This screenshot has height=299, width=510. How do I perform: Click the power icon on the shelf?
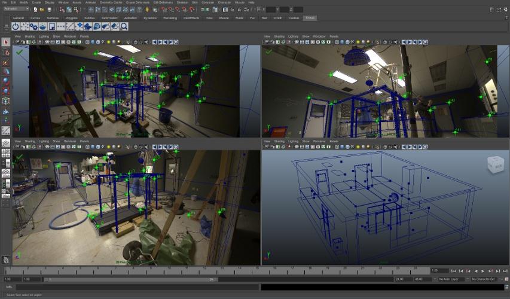[x=16, y=26]
